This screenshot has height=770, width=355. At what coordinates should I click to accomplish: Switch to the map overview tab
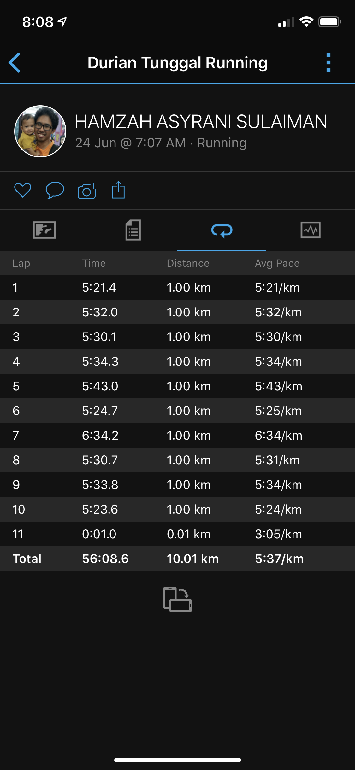[x=44, y=230]
